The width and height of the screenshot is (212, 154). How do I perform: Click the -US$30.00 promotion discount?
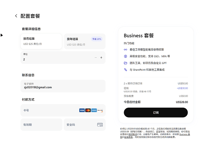pyautogui.click(x=182, y=88)
